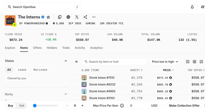Image resolution: width=205 pixels, height=110 pixels.
Task: Click rarity rank #2,376
Action: [x=137, y=78]
